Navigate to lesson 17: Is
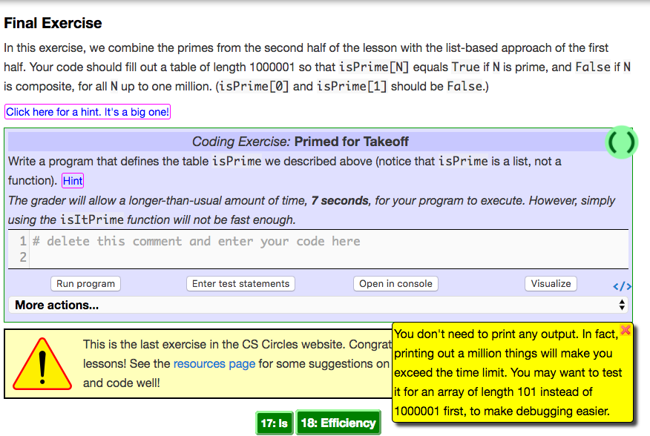Viewport: 650px width, 436px height. point(274,423)
